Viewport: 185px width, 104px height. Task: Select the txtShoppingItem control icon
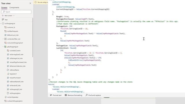(8, 93)
